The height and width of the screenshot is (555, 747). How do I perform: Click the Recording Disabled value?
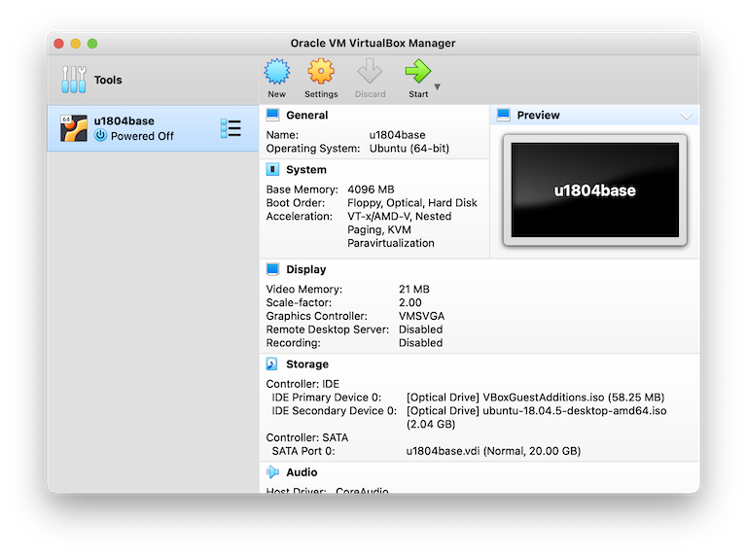click(420, 343)
